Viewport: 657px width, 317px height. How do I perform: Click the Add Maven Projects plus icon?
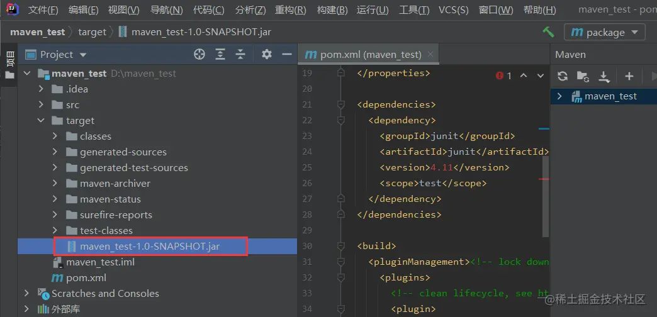coord(629,76)
